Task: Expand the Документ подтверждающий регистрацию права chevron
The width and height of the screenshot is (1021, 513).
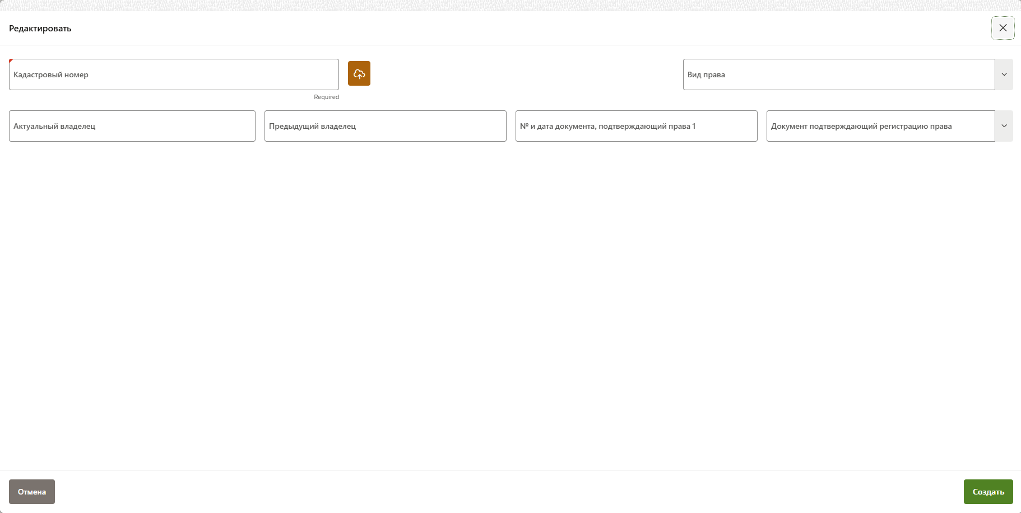Action: [1004, 126]
